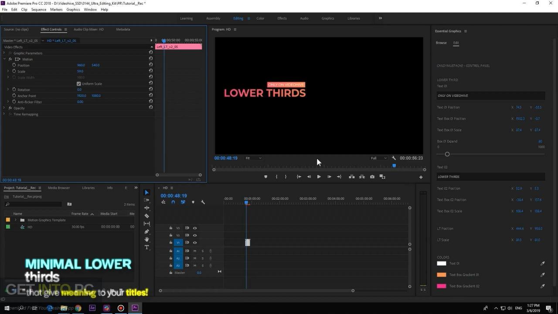The height and width of the screenshot is (314, 558).
Task: Collapse Motion effect group
Action: (x=4, y=59)
